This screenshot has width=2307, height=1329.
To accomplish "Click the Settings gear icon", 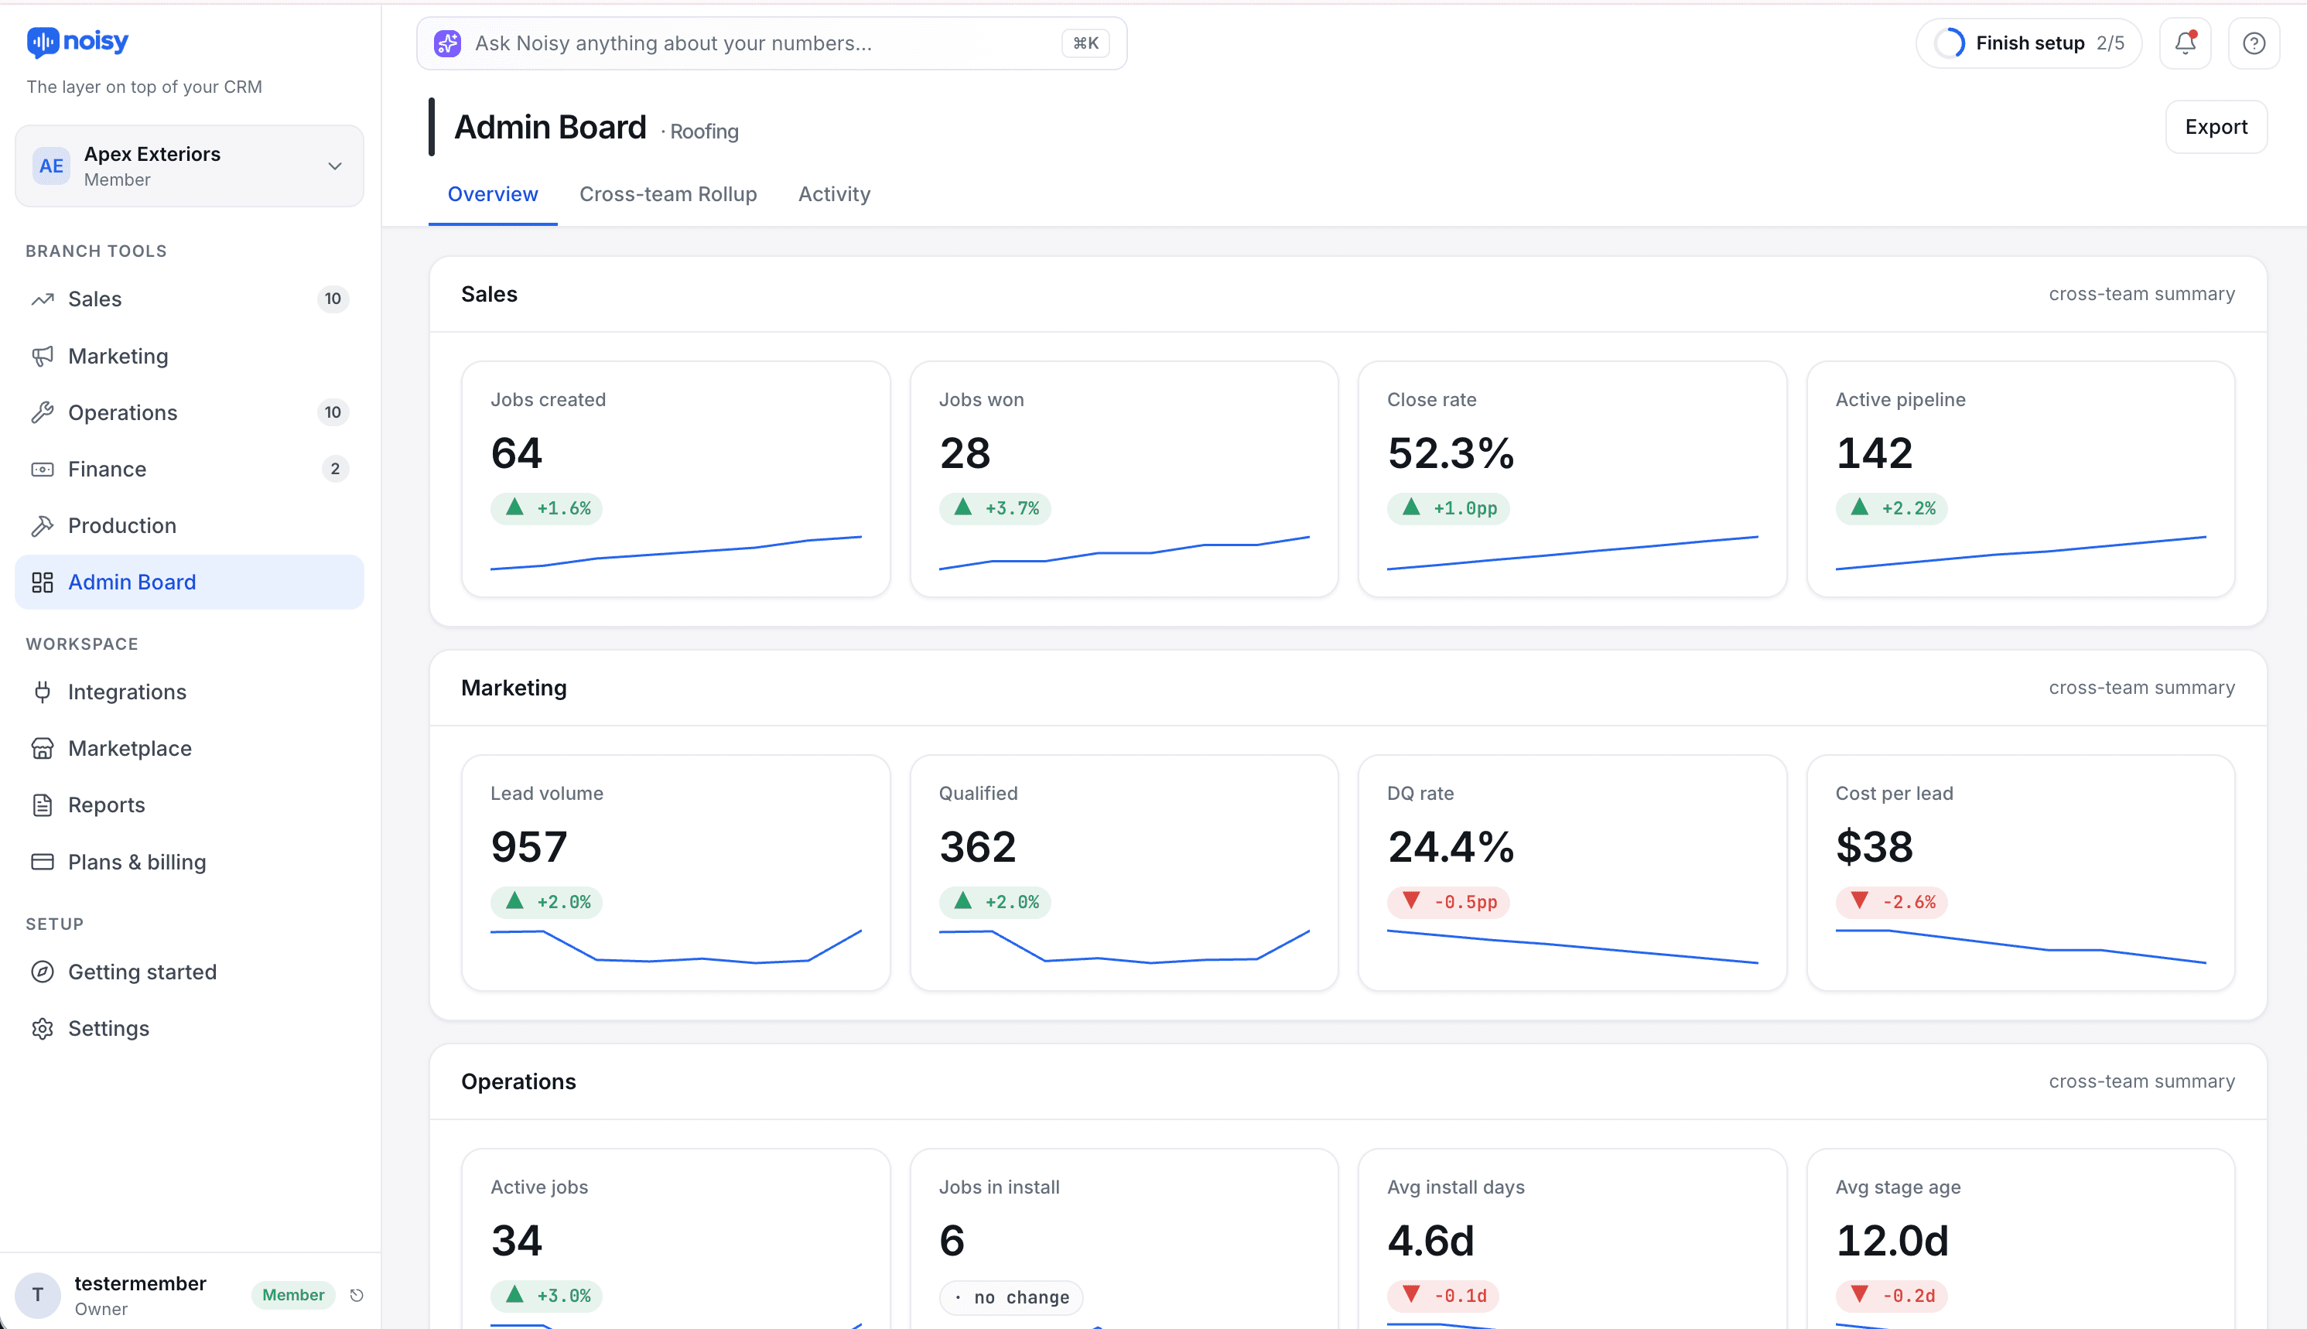I will 42,1029.
